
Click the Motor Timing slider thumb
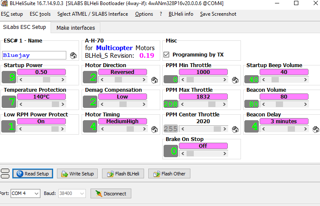point(130,129)
